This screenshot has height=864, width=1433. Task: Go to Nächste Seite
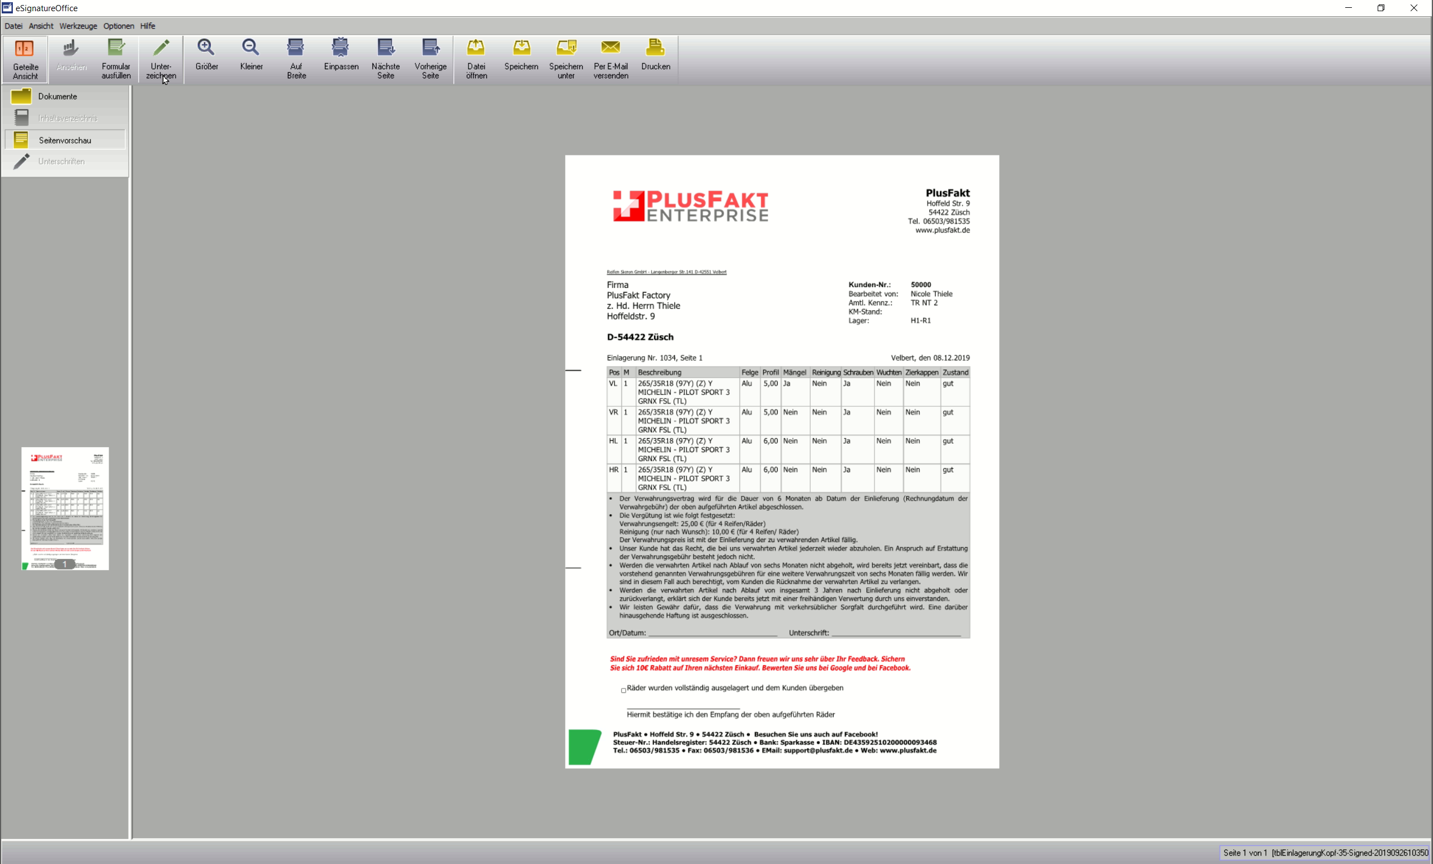(386, 59)
